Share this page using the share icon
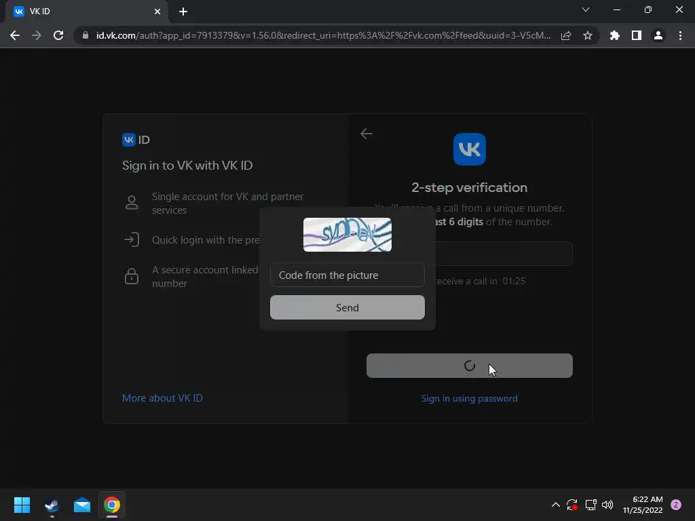The image size is (695, 521). (x=566, y=35)
